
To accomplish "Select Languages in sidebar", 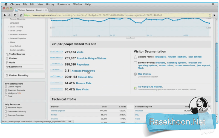I will click(x=15, y=23).
